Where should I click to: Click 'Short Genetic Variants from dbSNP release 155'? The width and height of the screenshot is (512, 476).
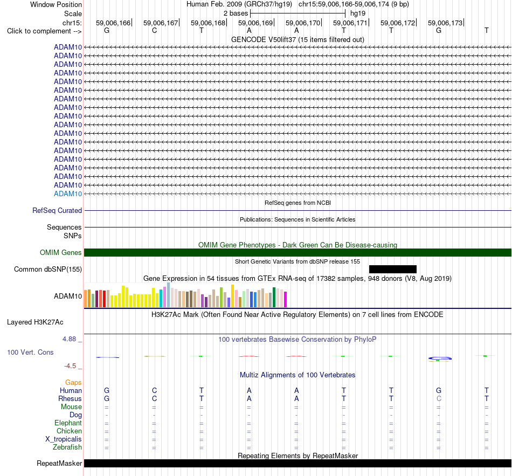click(x=297, y=261)
